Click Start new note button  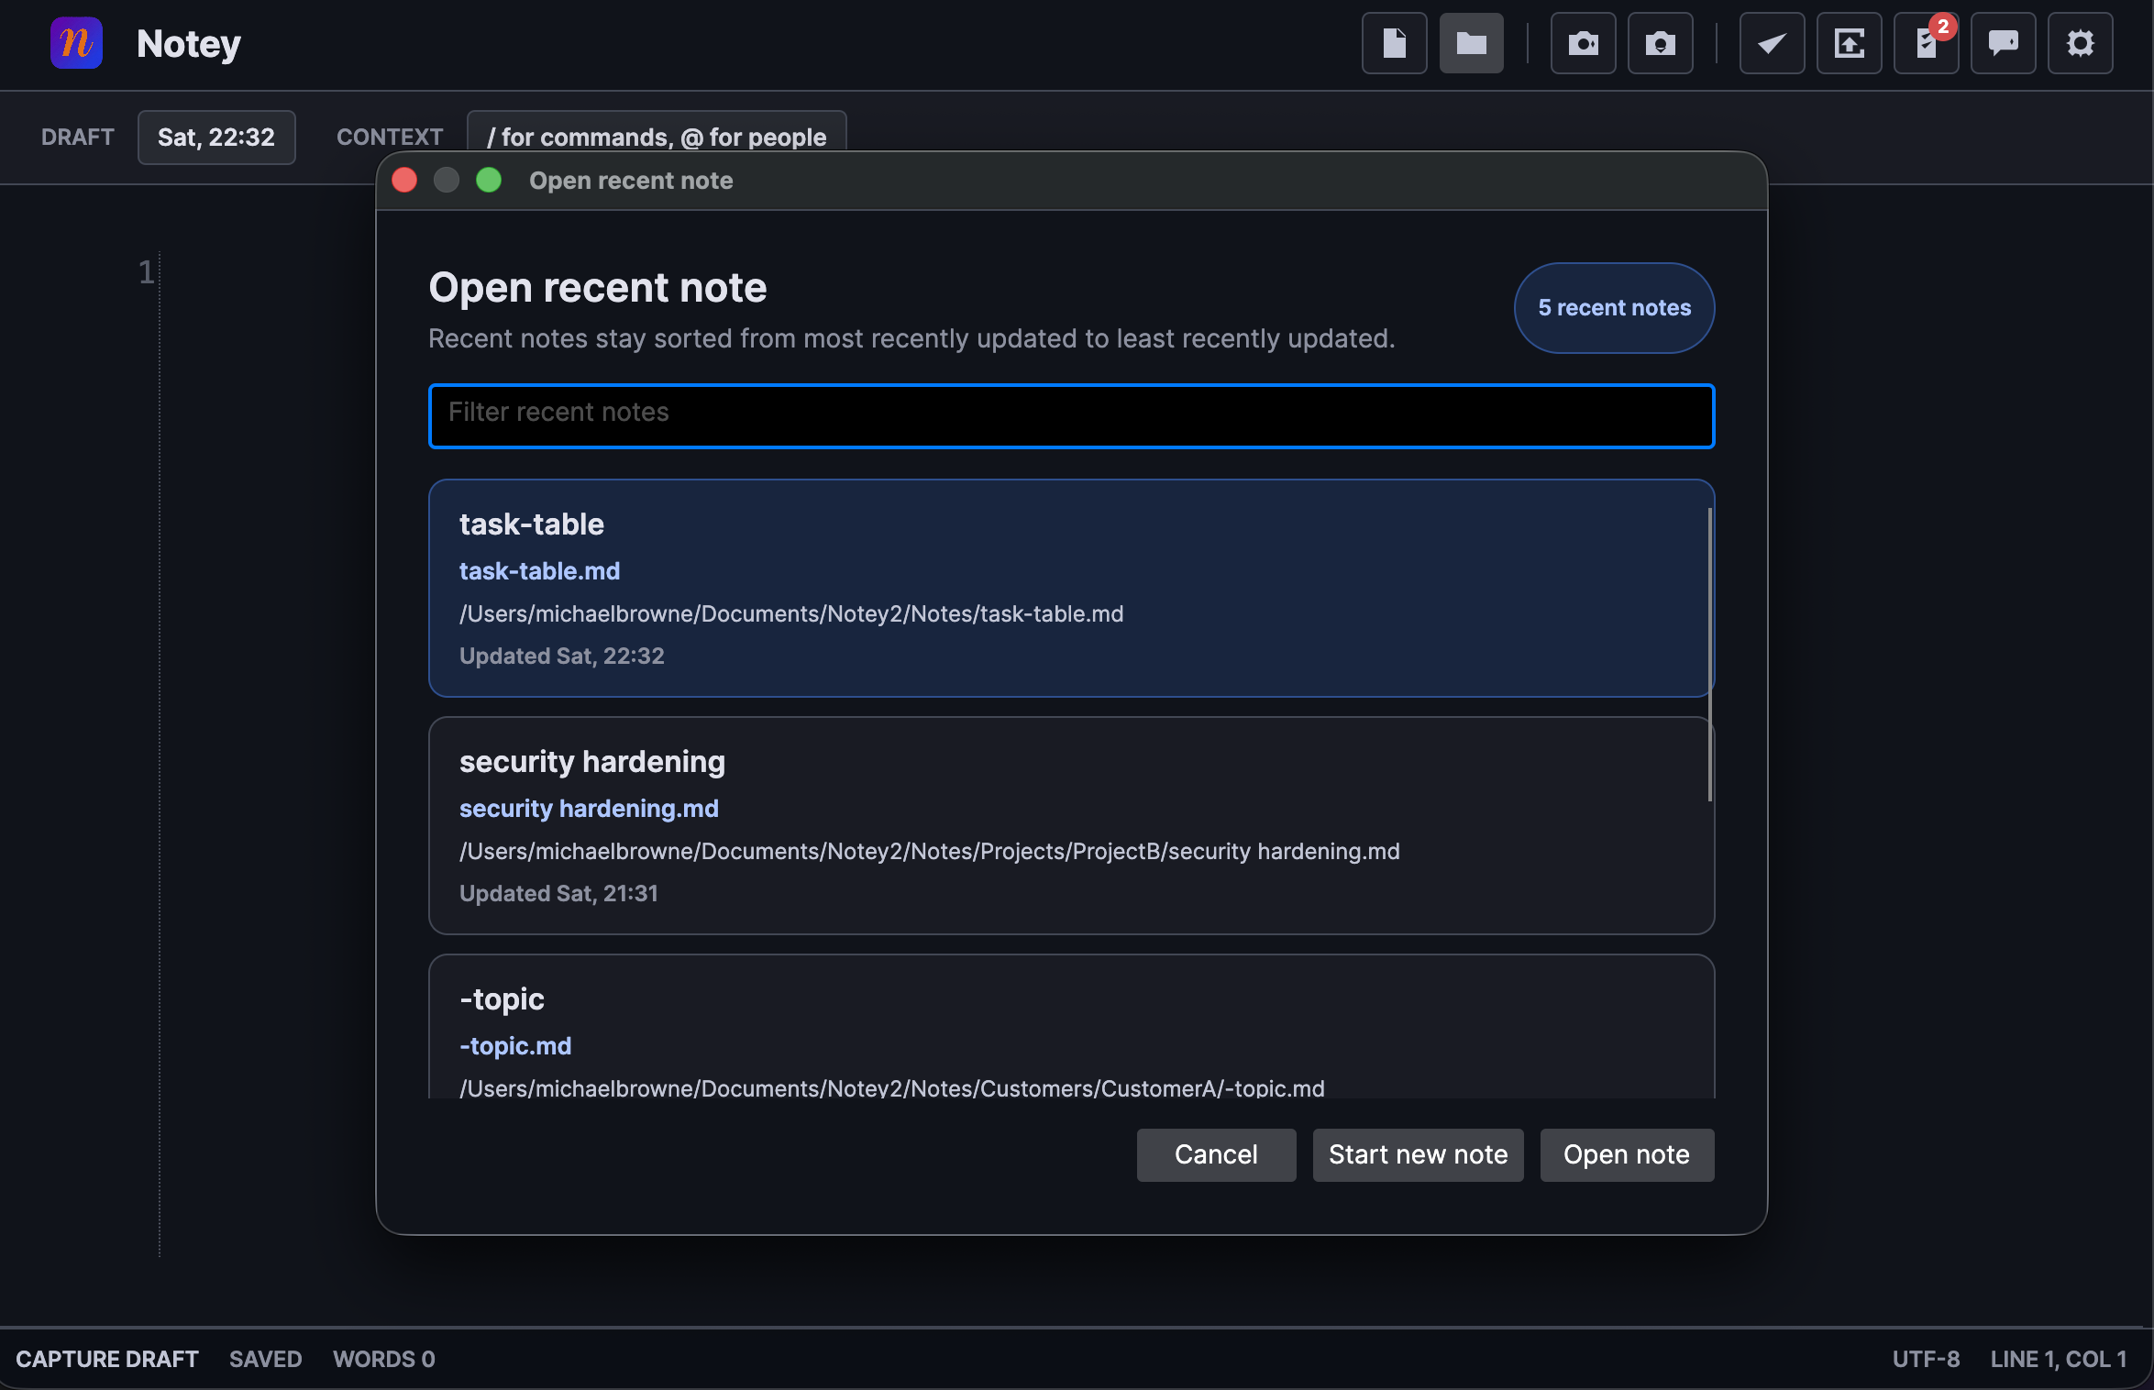1418,1154
